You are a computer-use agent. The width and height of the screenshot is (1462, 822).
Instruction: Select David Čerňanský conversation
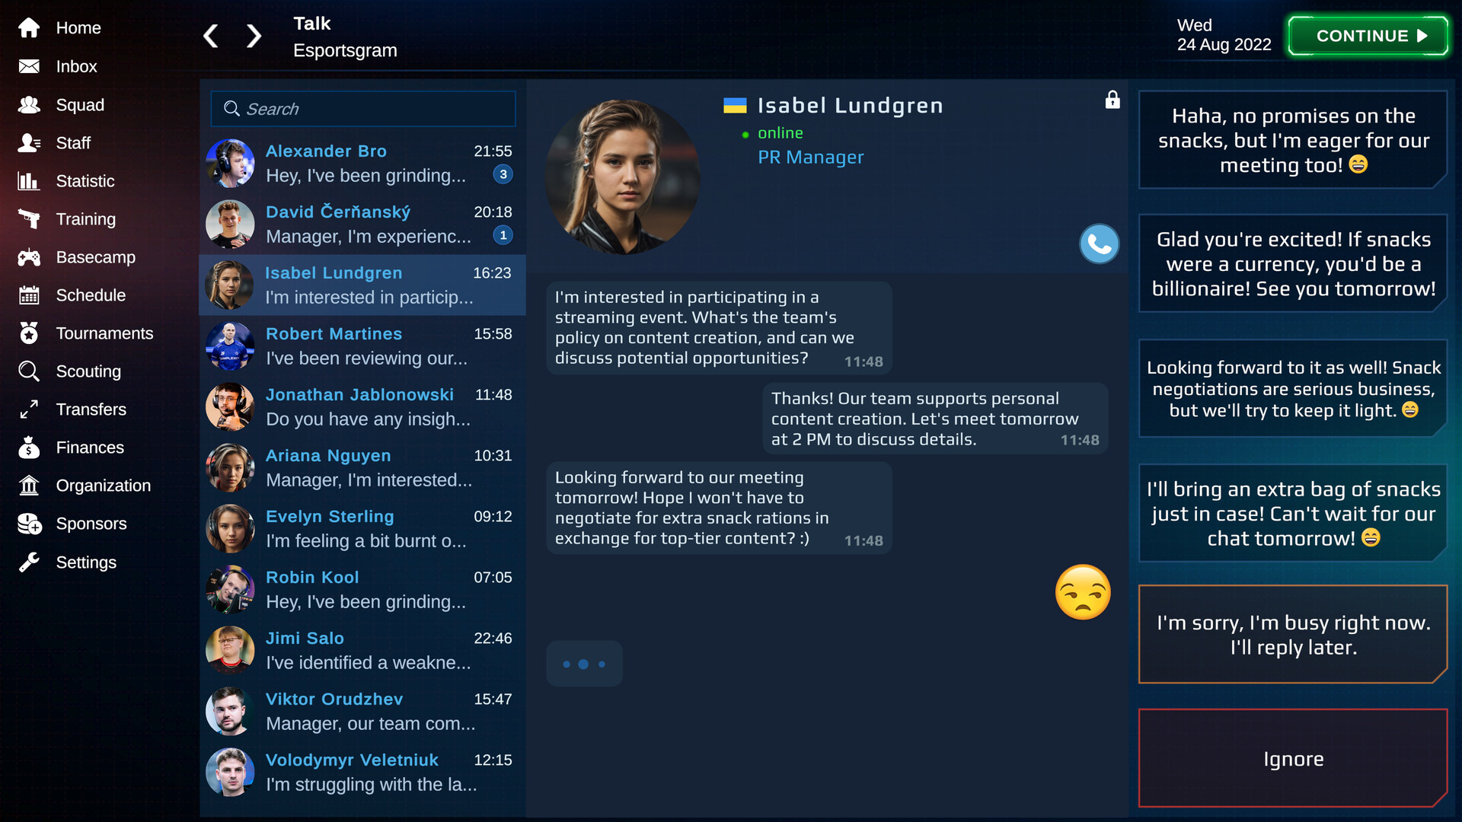click(x=363, y=223)
